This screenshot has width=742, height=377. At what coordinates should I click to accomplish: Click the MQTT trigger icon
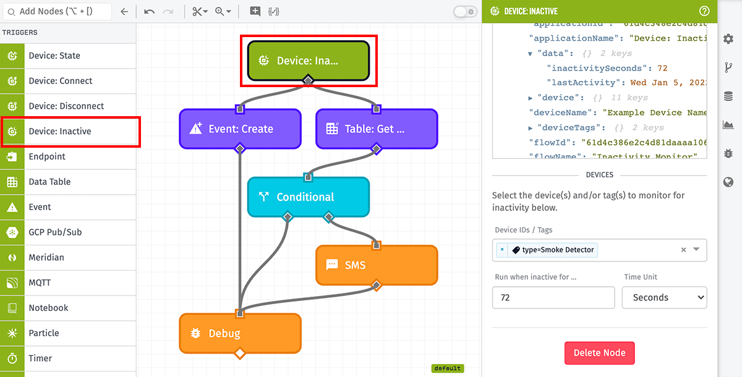coord(12,283)
